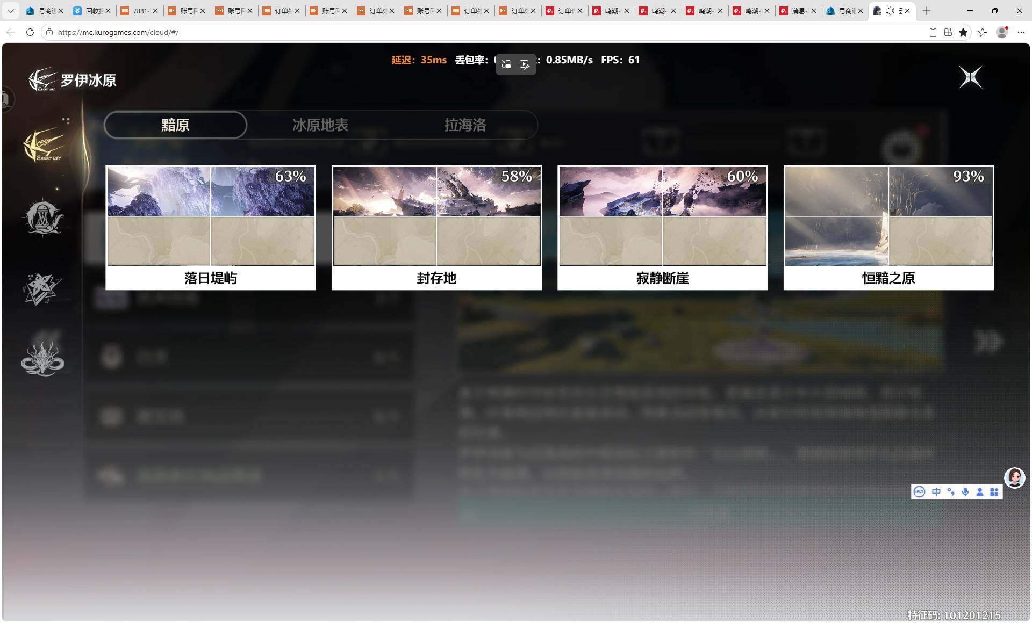Click the mobile view icon in the address bar

[933, 32]
